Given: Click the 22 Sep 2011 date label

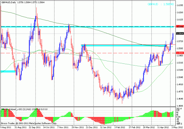Looking at the screenshot, I should click(35, 128).
